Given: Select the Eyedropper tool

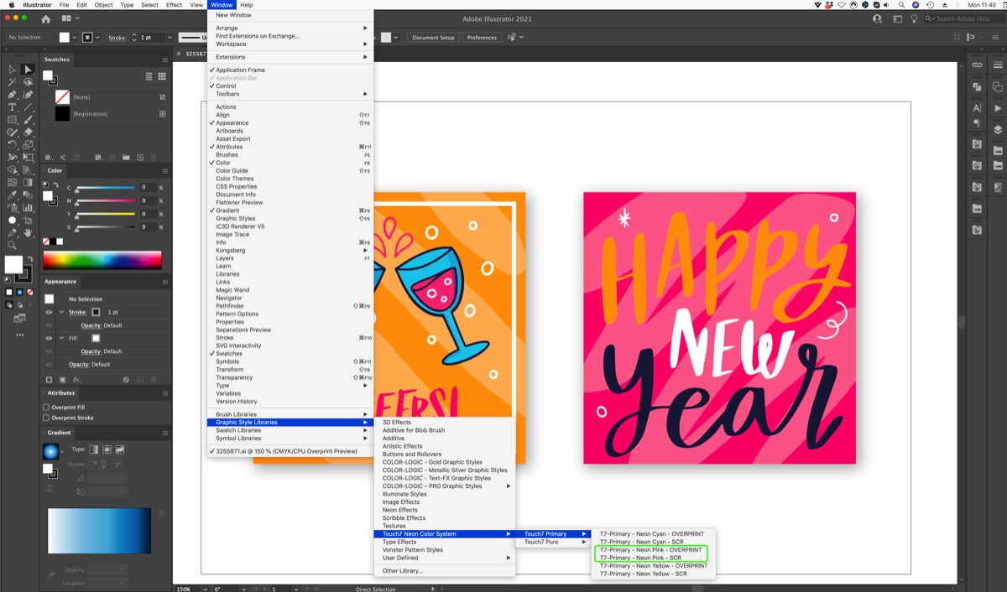Looking at the screenshot, I should pyautogui.click(x=12, y=195).
